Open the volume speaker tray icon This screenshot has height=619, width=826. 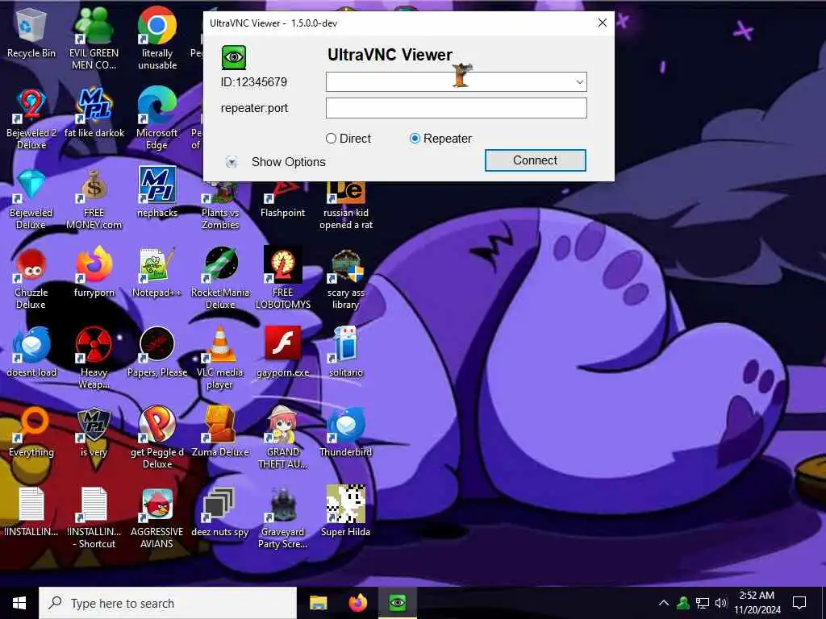tap(721, 603)
